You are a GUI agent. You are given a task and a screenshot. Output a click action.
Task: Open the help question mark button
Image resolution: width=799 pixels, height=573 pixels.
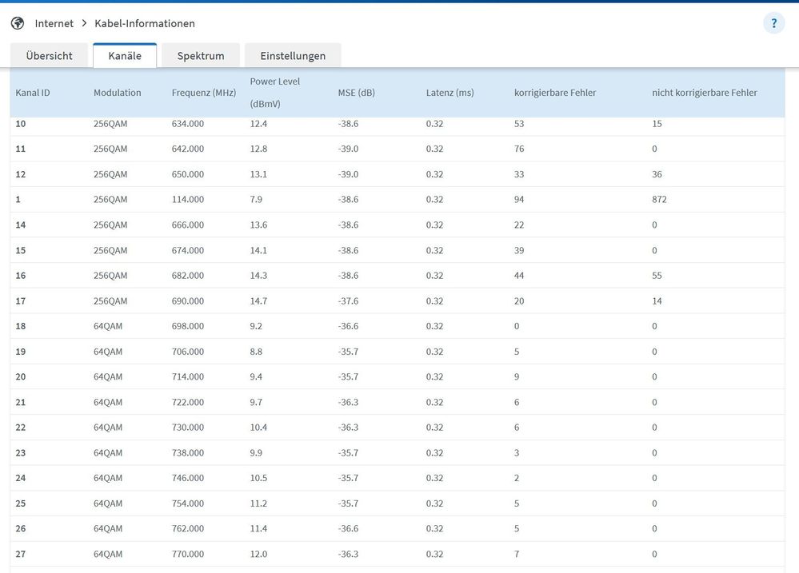(x=773, y=23)
